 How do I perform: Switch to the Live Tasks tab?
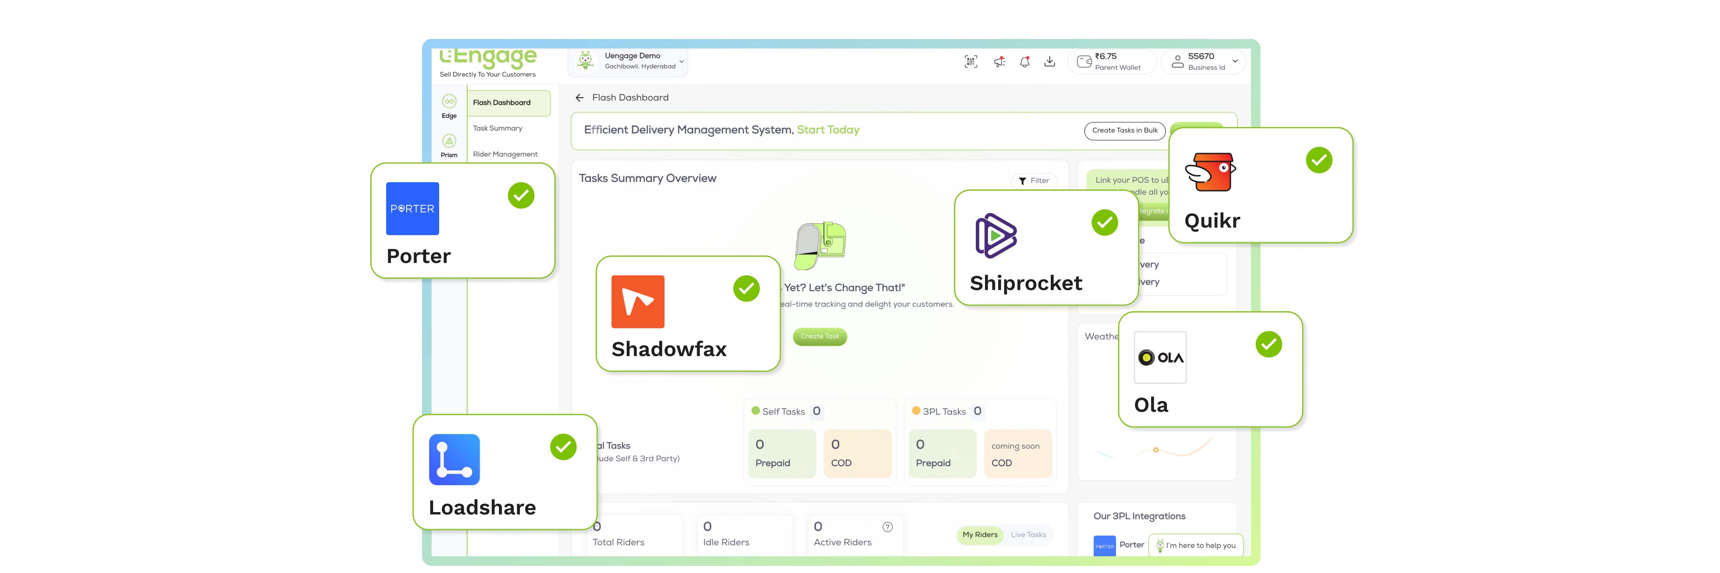pos(1028,535)
